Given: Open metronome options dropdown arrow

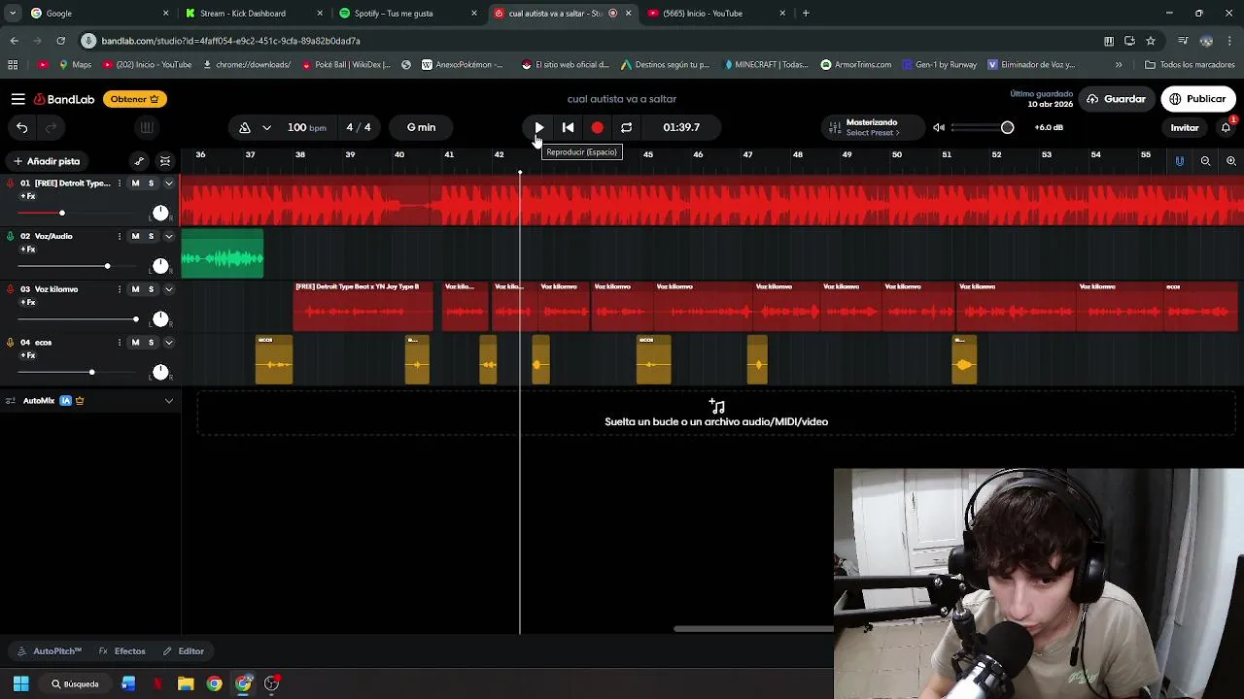Looking at the screenshot, I should [266, 127].
